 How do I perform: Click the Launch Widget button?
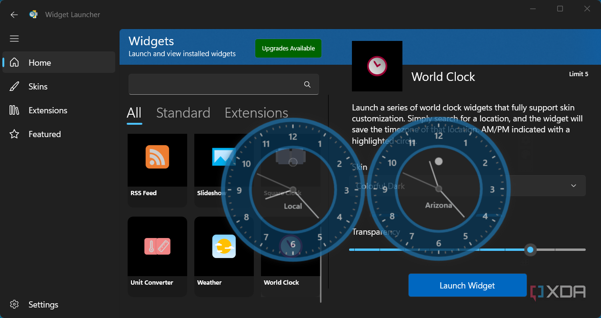(467, 285)
